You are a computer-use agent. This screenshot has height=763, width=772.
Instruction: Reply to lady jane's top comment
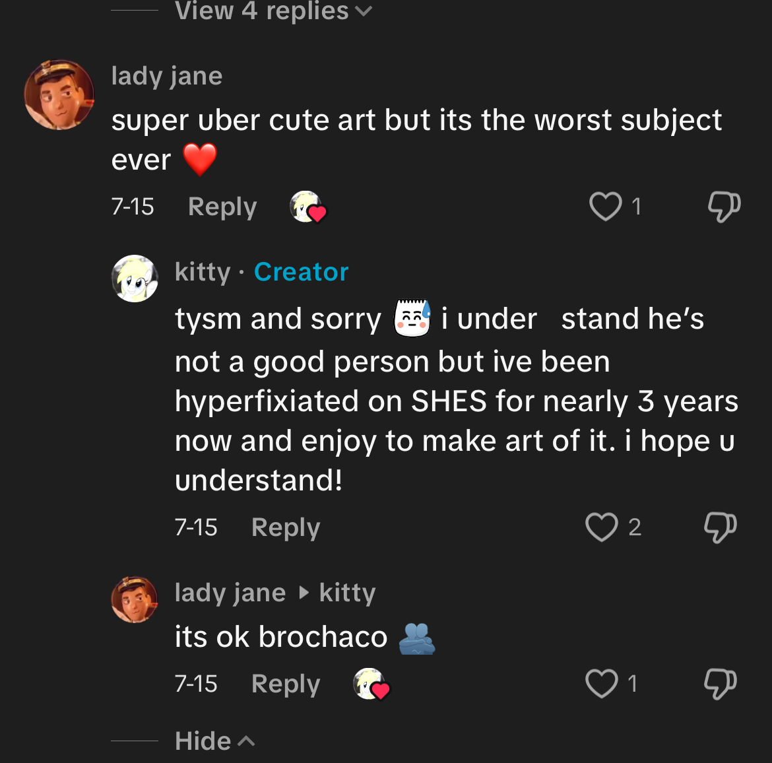pos(222,207)
